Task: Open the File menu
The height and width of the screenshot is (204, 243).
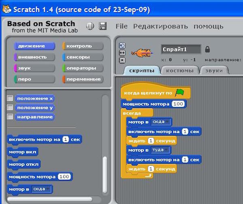Action: pyautogui.click(x=122, y=26)
